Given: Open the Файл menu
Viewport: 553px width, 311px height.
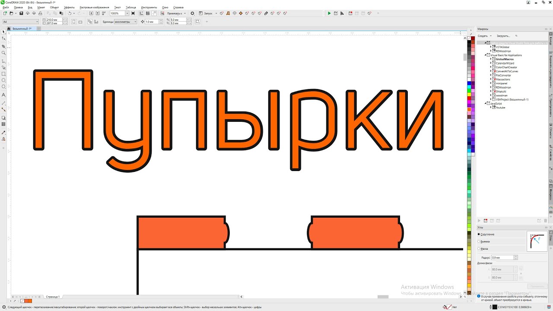Looking at the screenshot, I should [6, 7].
